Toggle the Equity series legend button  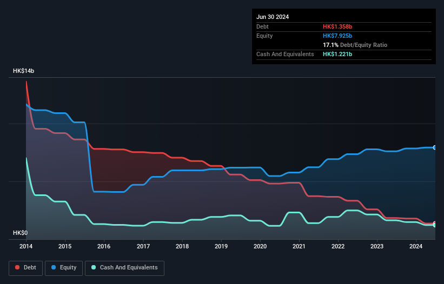(x=64, y=268)
